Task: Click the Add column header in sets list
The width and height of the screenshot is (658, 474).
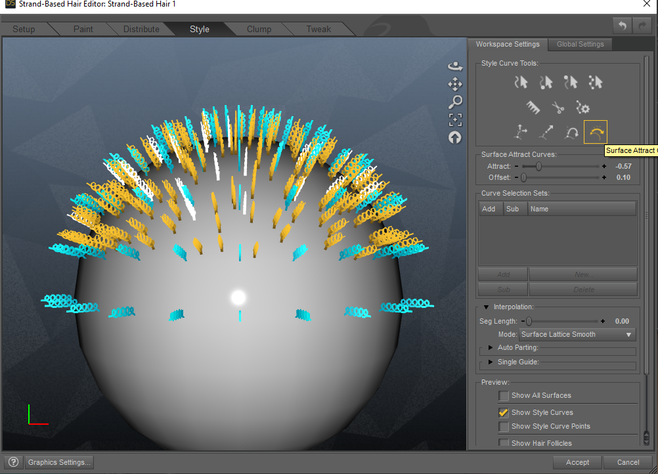Action: 491,209
